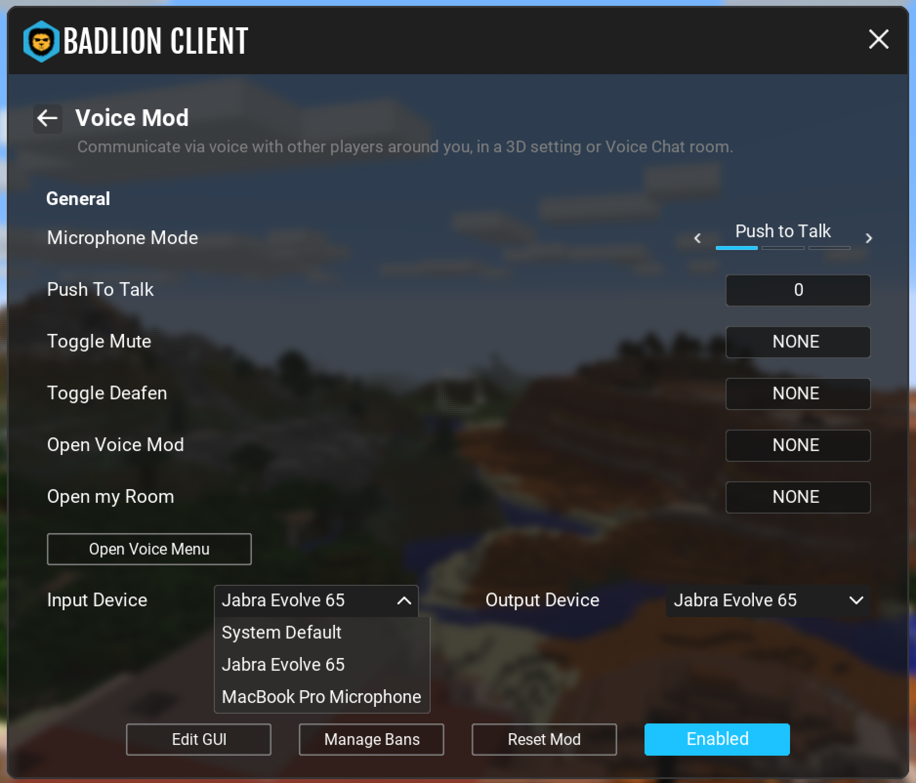Close the Badlion Client window
916x783 pixels.
878,39
